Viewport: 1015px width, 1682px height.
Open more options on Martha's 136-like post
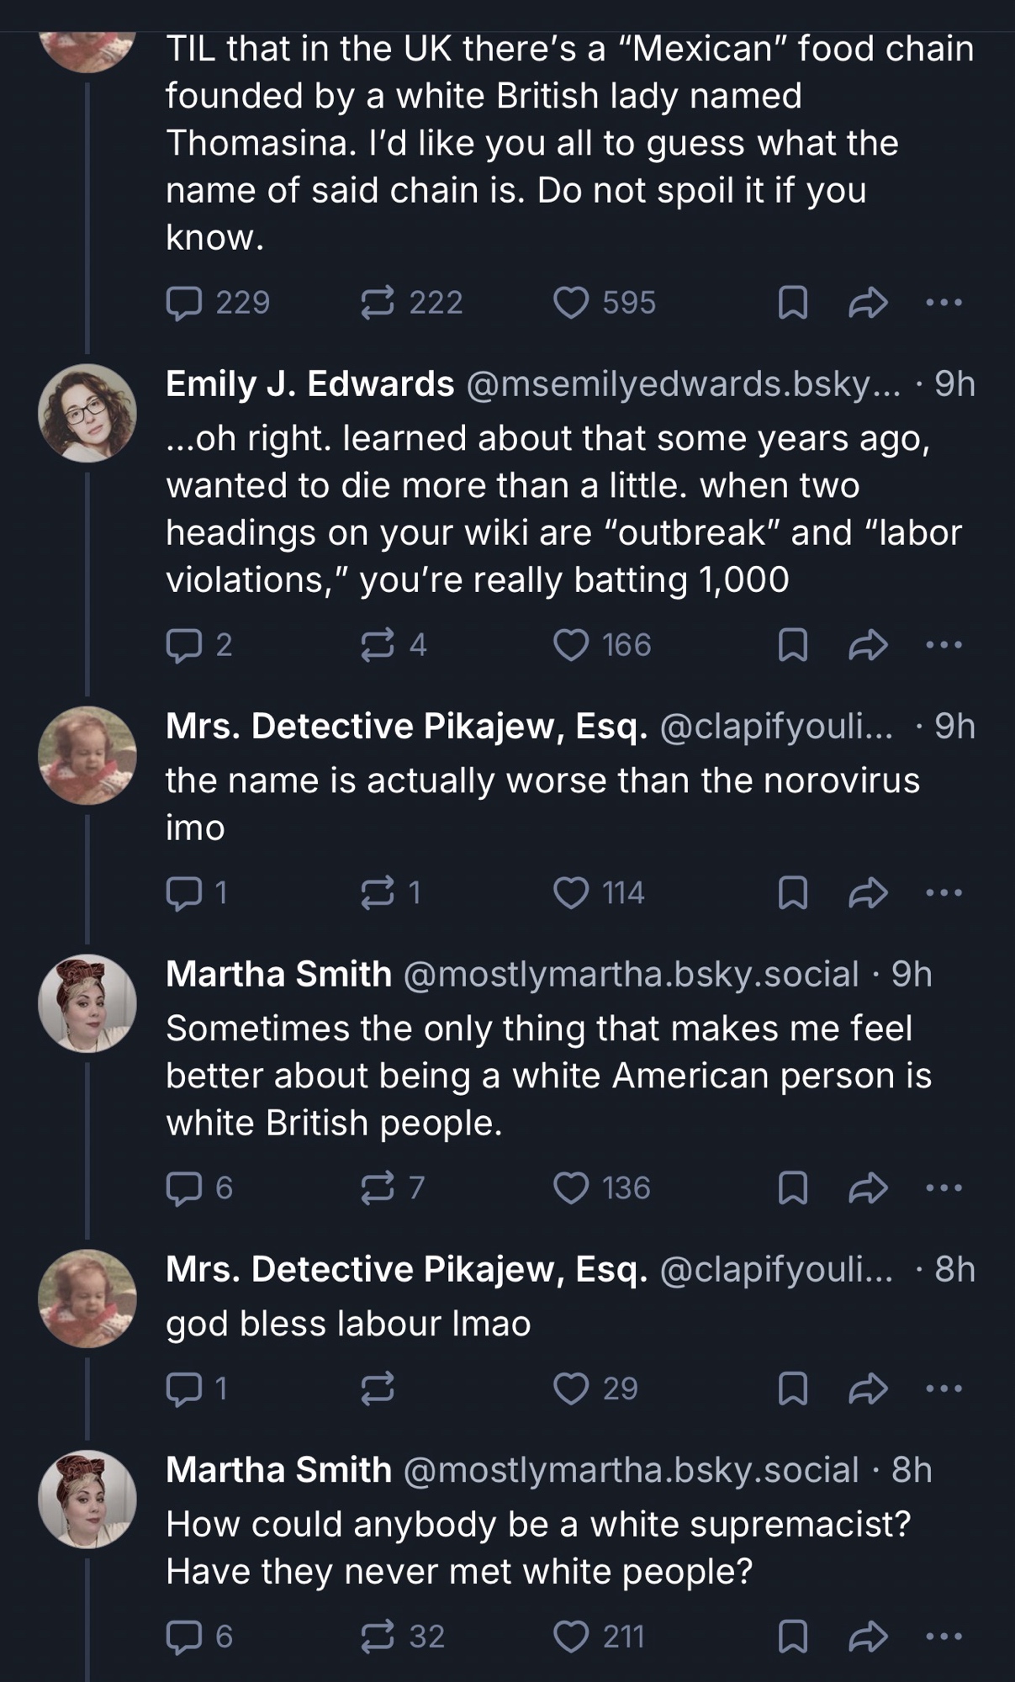coord(944,1187)
